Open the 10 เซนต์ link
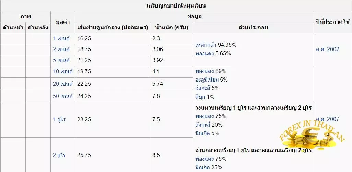This screenshot has width=352, height=172. [63, 72]
